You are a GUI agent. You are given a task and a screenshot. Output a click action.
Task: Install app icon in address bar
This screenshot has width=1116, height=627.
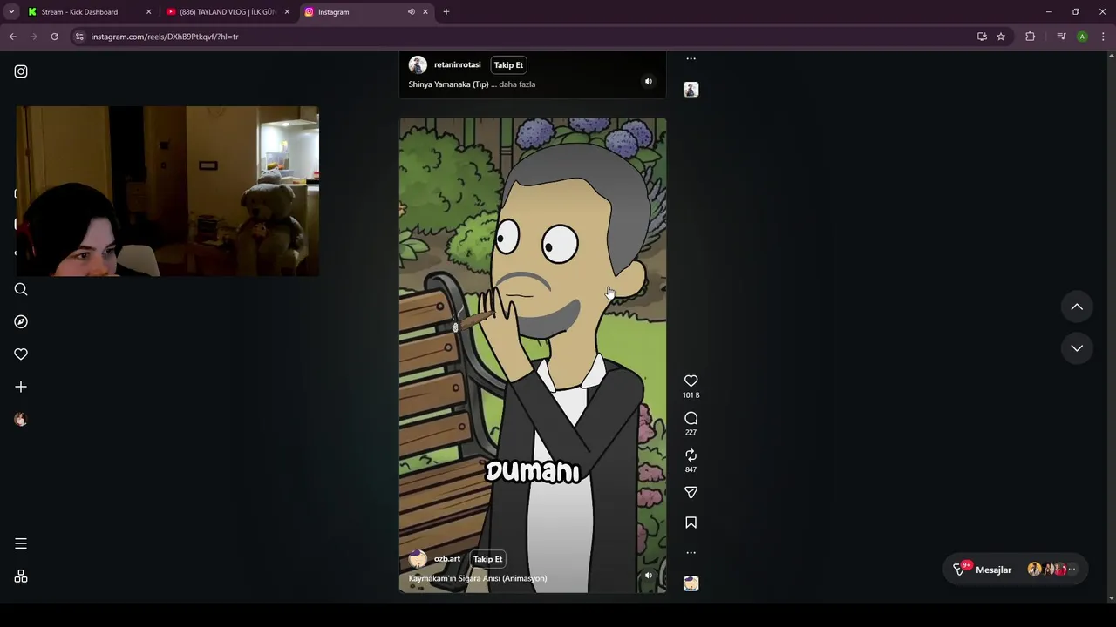click(982, 37)
